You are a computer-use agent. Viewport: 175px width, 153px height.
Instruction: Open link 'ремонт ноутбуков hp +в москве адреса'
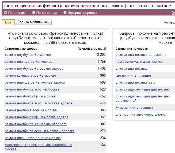click(x=36, y=117)
